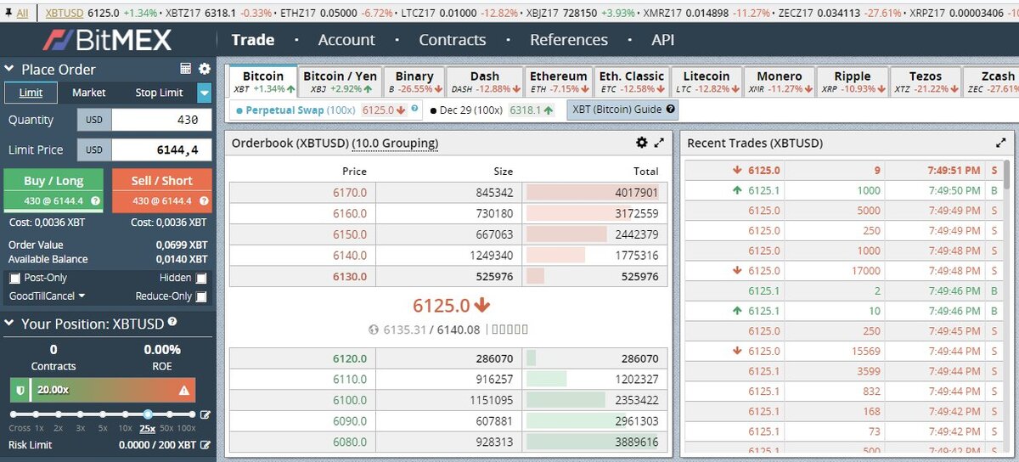Collapse the Place Order section
The width and height of the screenshot is (1019, 462).
[10, 70]
